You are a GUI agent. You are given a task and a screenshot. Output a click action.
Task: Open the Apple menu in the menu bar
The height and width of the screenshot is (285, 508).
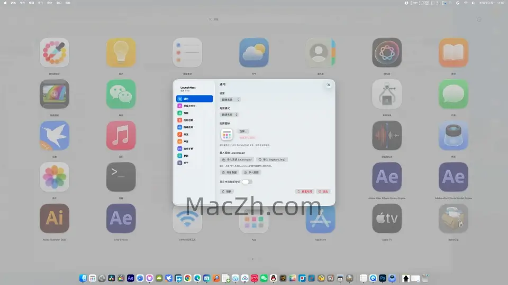tap(5, 3)
